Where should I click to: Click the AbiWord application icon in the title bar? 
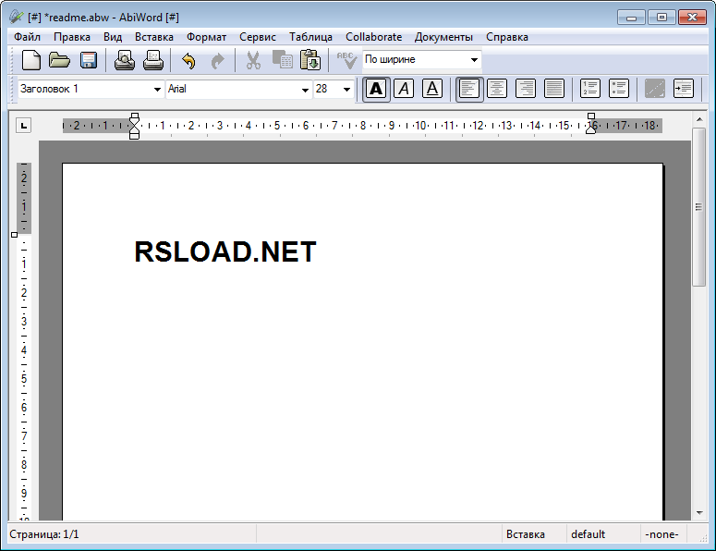(16, 17)
